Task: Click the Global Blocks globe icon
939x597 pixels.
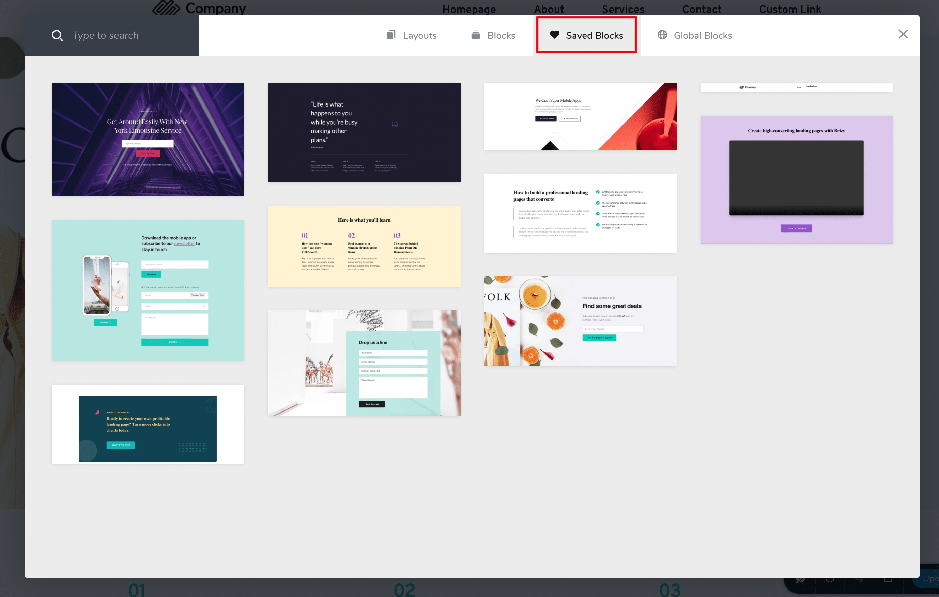Action: (x=662, y=35)
